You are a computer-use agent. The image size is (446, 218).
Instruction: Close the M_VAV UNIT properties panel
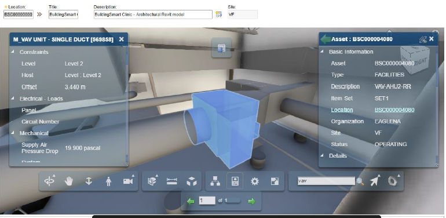(x=122, y=39)
